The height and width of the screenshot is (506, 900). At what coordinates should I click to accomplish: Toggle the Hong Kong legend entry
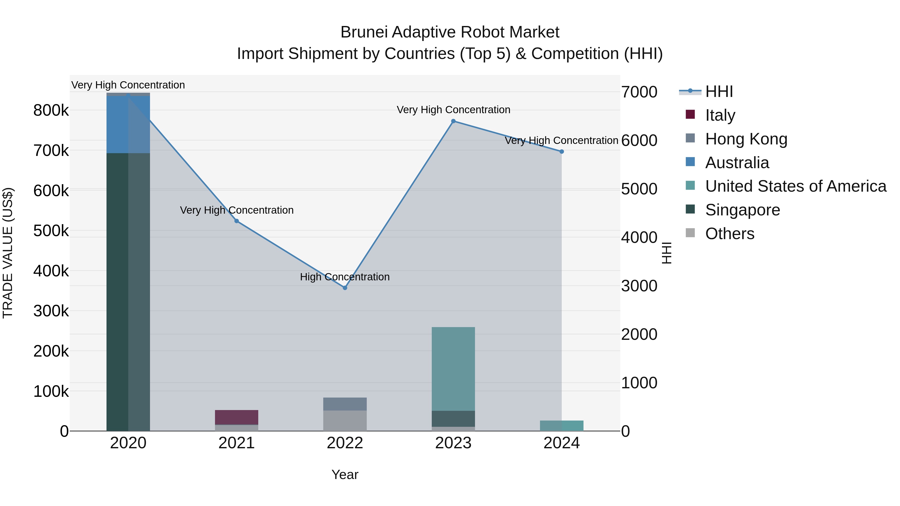(x=736, y=139)
